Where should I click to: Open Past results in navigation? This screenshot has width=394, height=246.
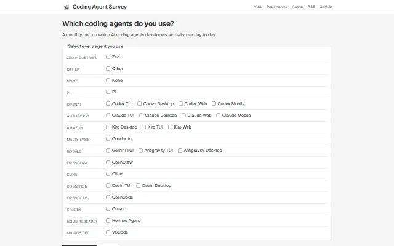277,7
